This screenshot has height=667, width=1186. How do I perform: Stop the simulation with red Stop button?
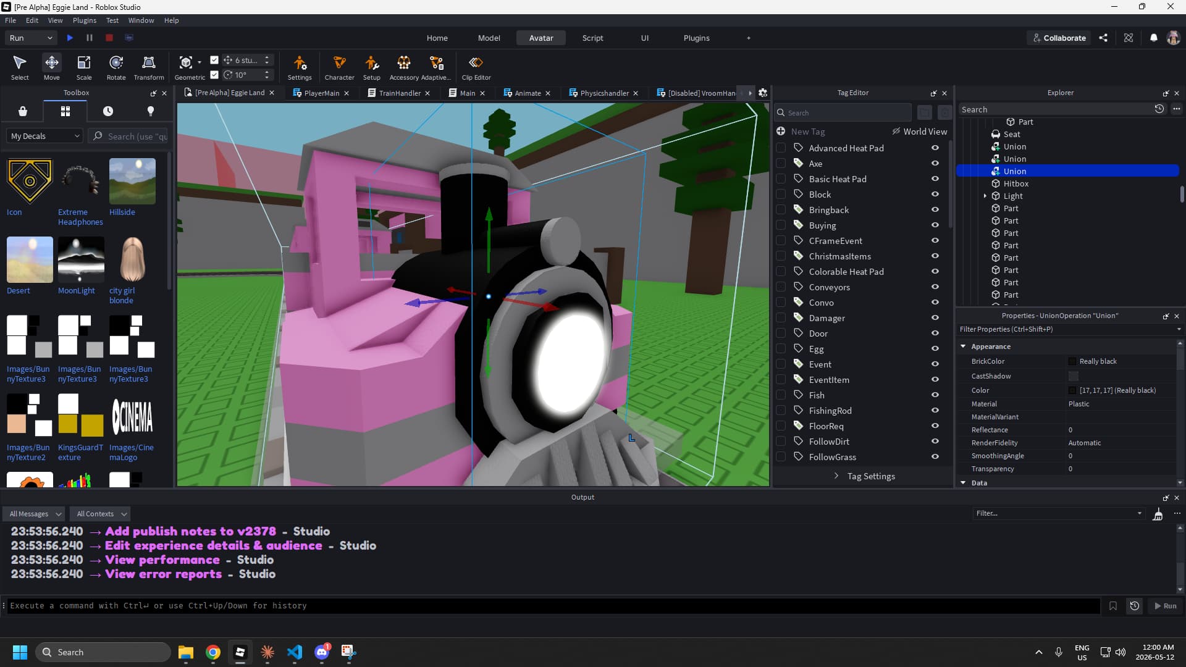[x=109, y=38]
